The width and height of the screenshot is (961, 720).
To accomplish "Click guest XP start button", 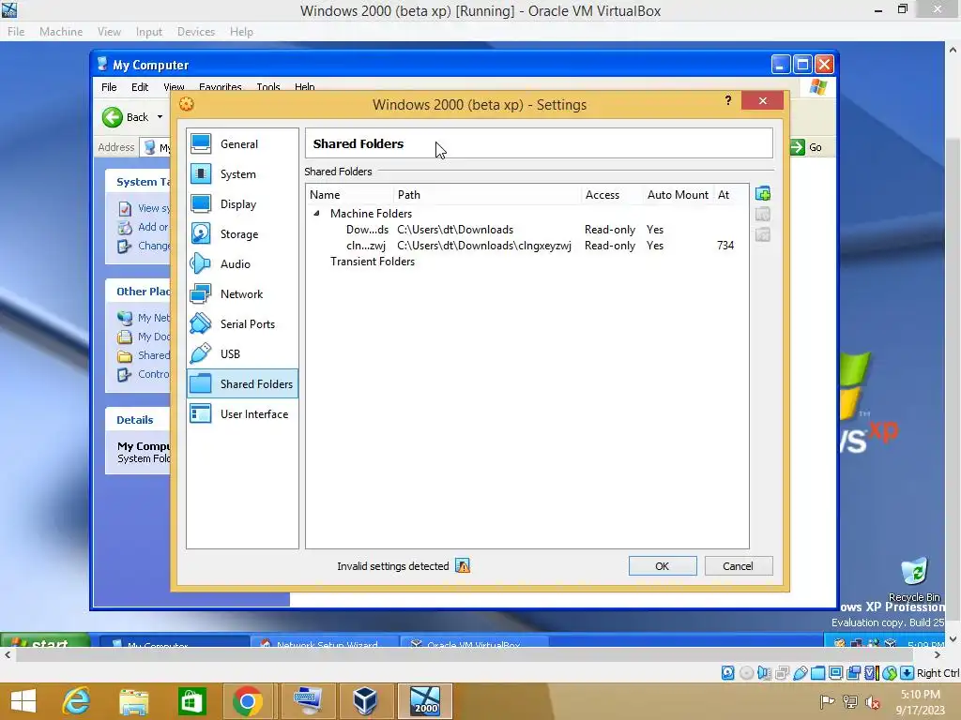I will pos(45,639).
